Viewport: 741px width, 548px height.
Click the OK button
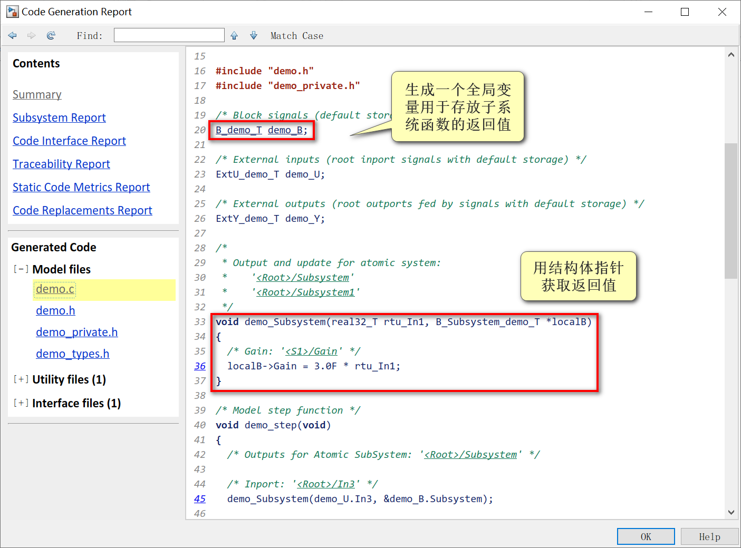point(646,536)
